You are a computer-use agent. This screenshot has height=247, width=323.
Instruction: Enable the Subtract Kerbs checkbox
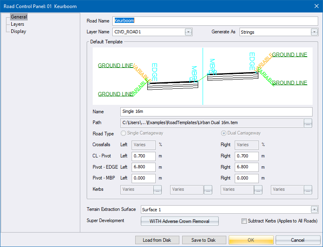[x=244, y=221]
